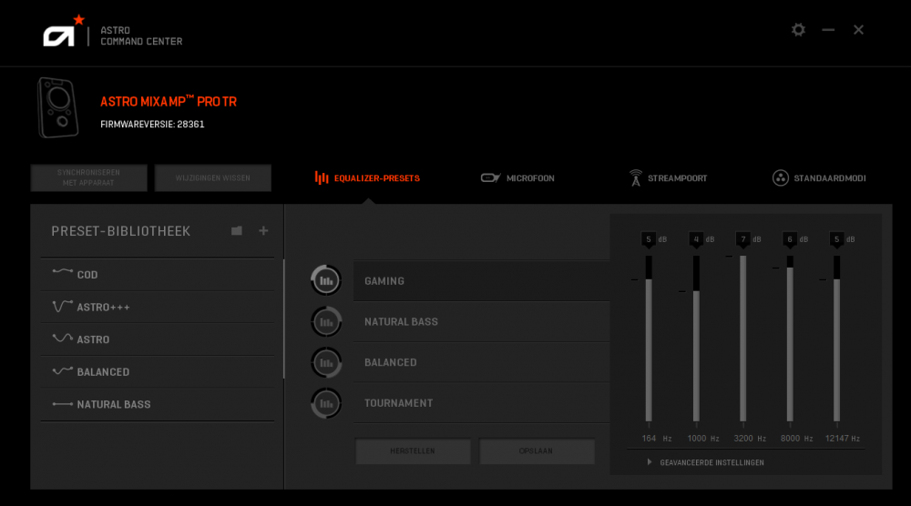
Task: Open the settings gear icon
Action: pyautogui.click(x=798, y=30)
